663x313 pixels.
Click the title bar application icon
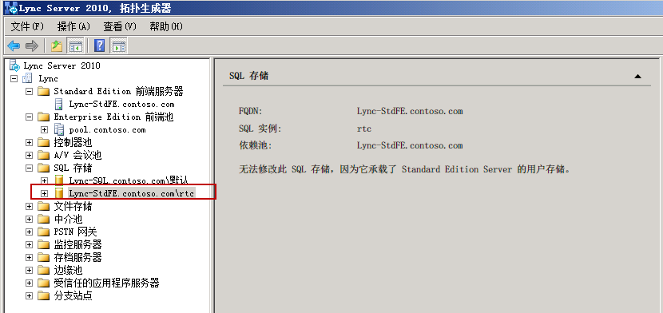click(x=10, y=8)
